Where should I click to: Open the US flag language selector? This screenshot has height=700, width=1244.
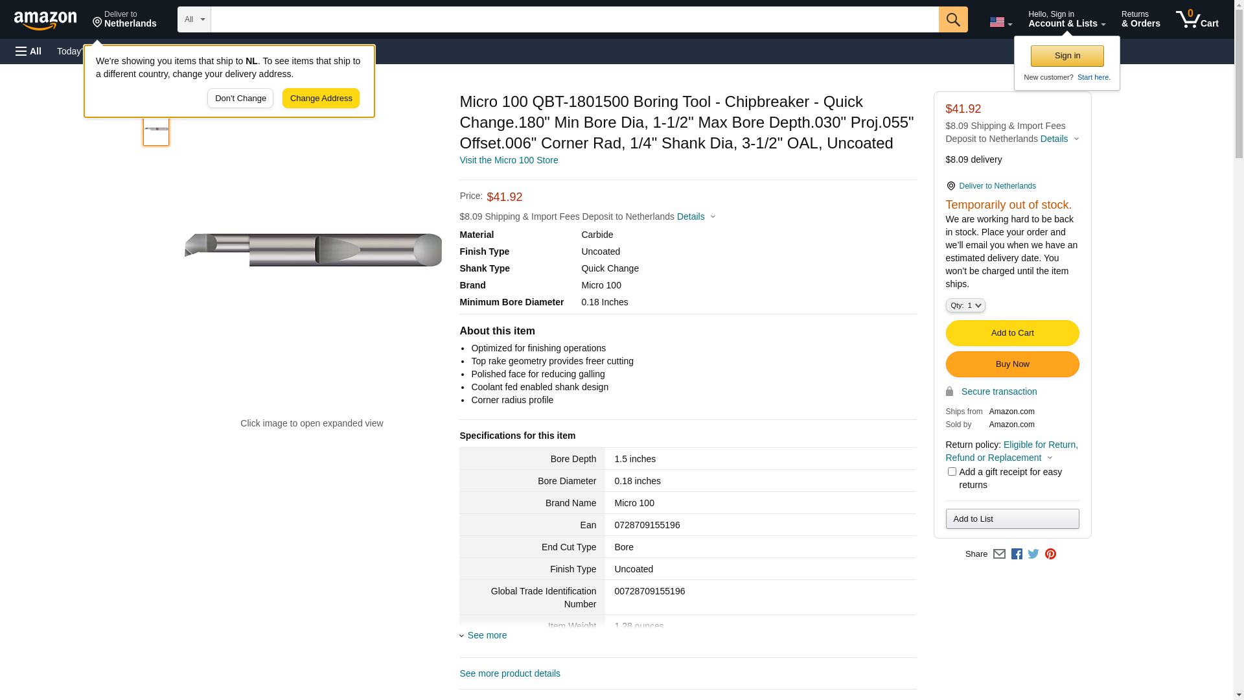pos(1000,22)
